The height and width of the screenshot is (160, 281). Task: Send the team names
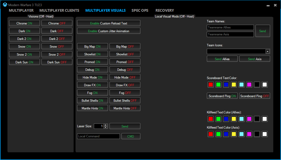tap(263, 31)
